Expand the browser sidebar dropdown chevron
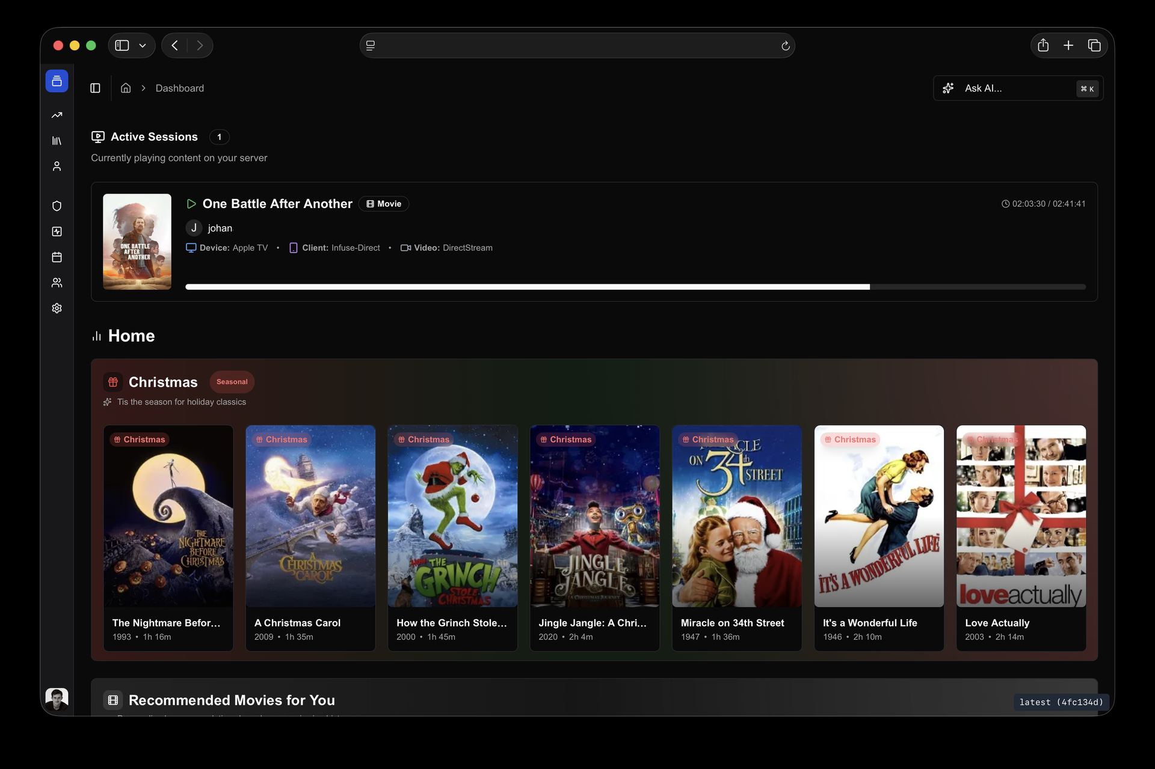The image size is (1155, 769). [x=143, y=46]
